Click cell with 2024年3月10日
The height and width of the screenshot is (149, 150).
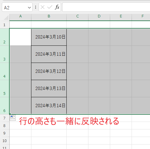[x=49, y=37]
